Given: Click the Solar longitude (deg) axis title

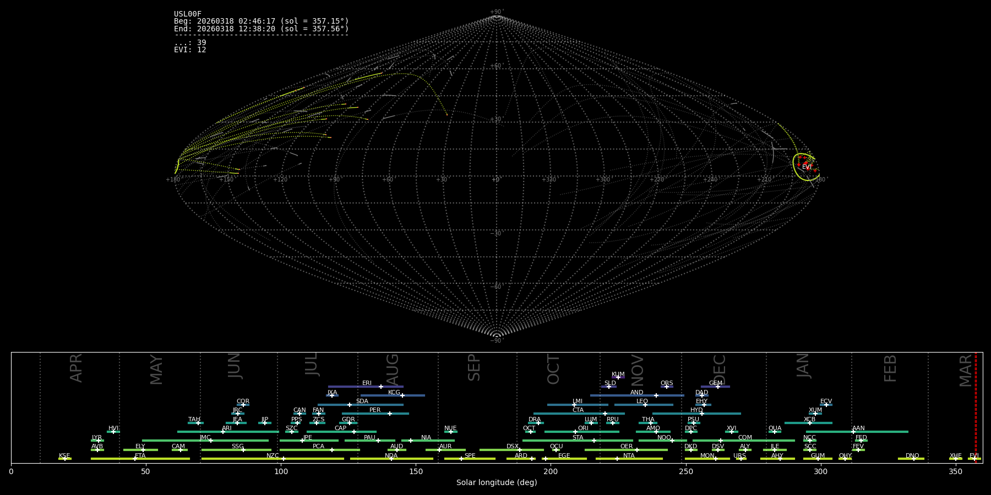Looking at the screenshot, I should pos(497,482).
